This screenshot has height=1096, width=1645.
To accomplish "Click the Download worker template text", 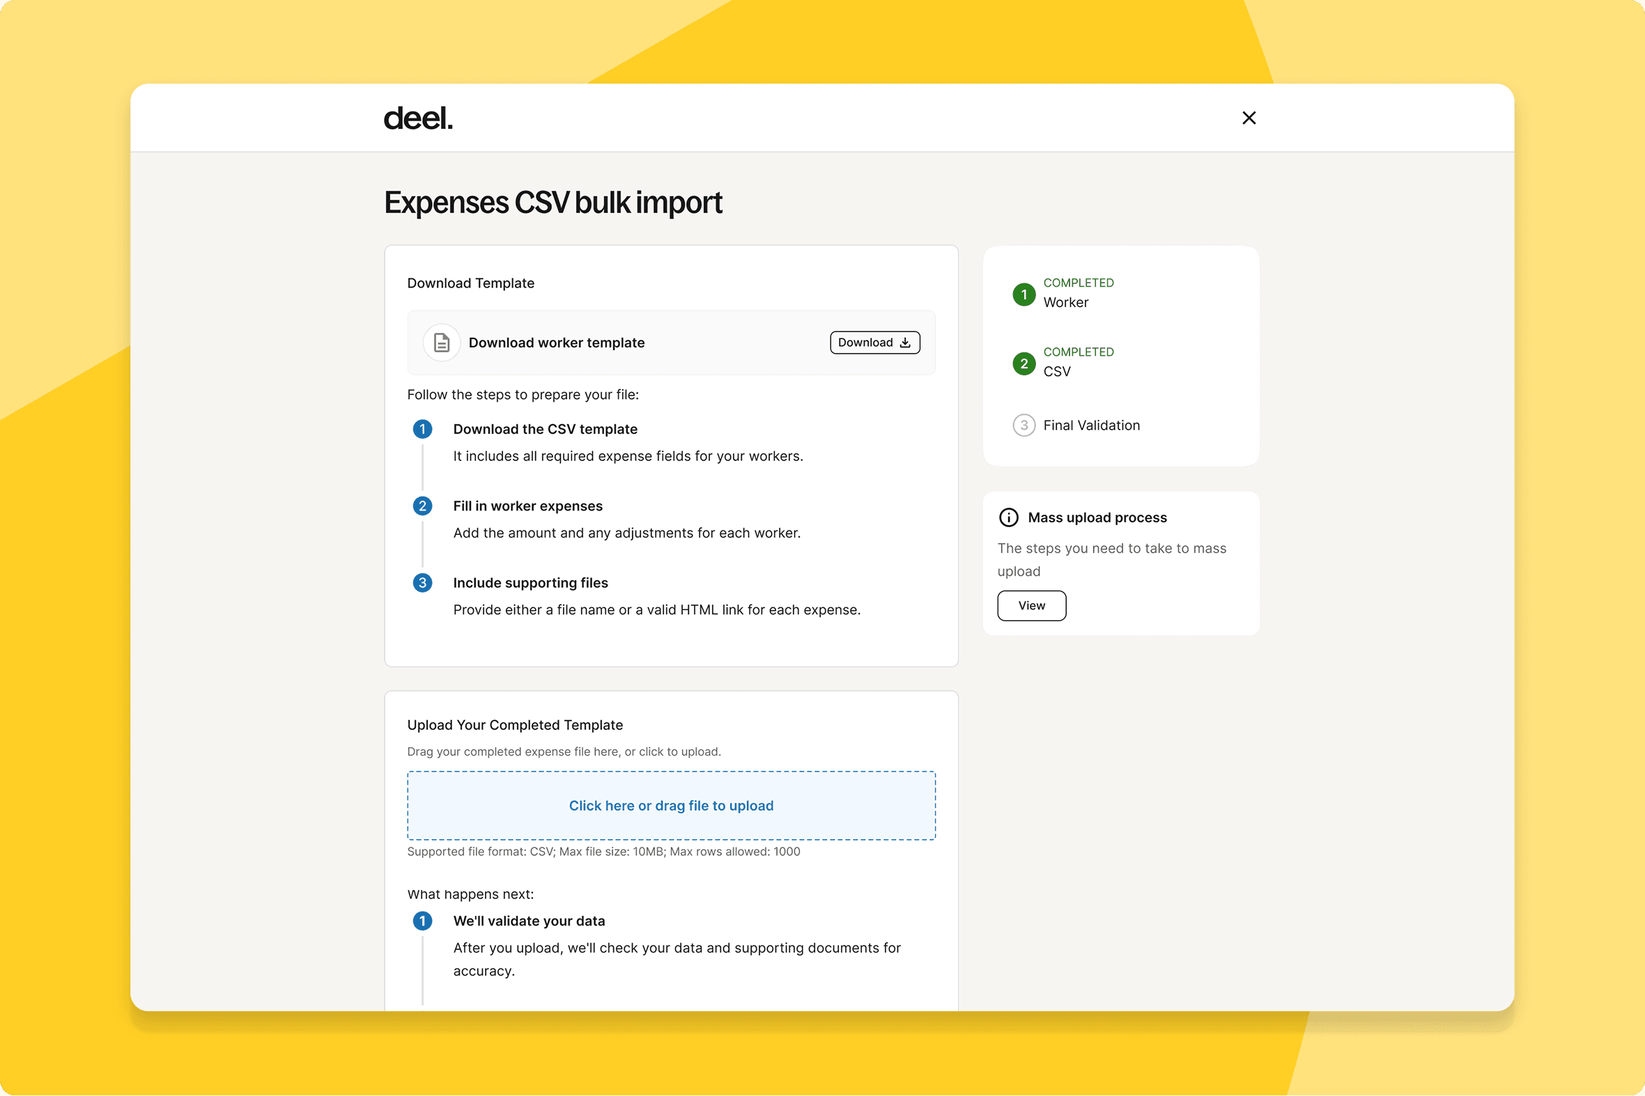I will pos(556,343).
